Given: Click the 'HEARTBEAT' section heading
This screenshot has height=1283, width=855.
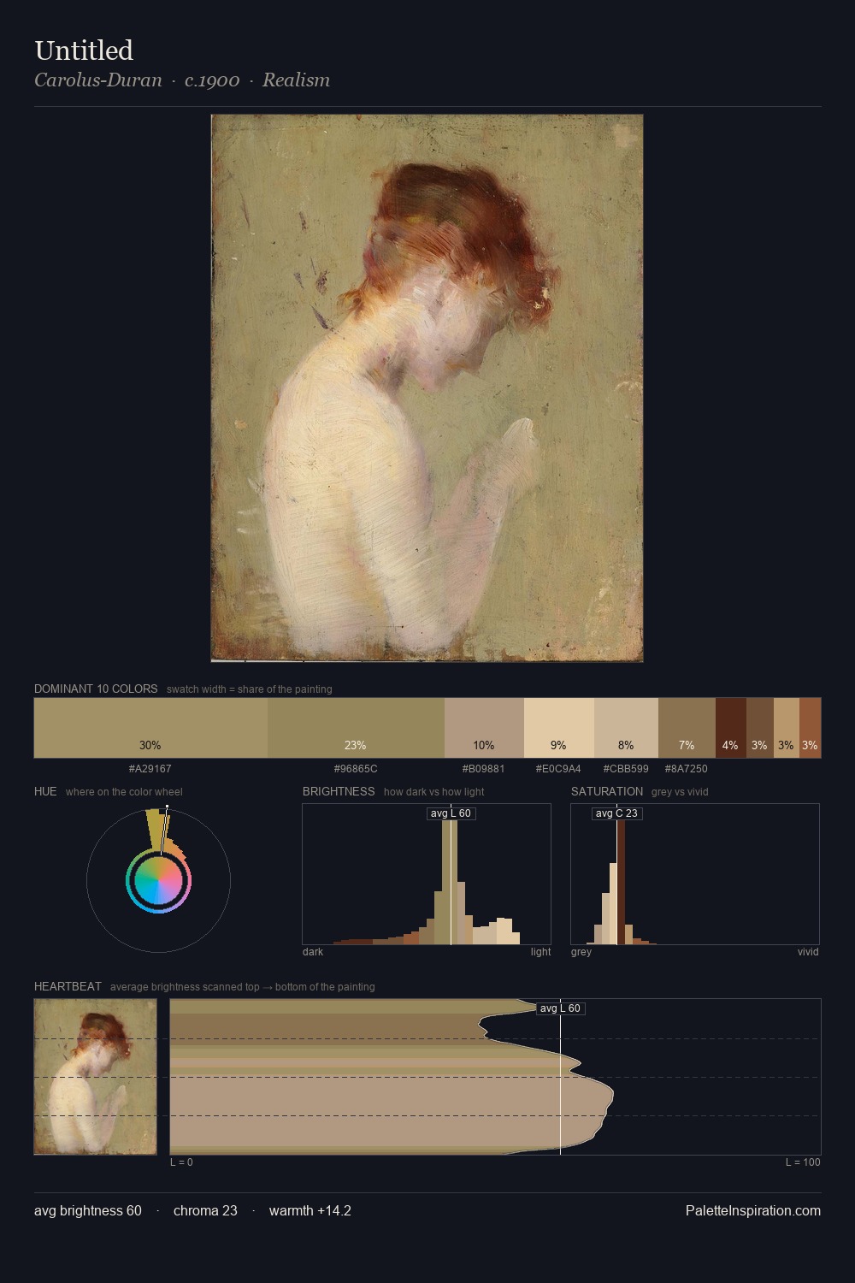Looking at the screenshot, I should (68, 986).
